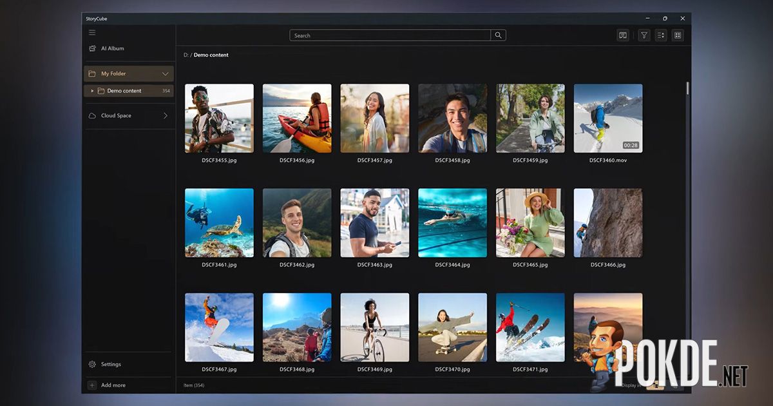Open thumbnail DSCF3459.jpg
This screenshot has width=773, height=406.
[530, 119]
